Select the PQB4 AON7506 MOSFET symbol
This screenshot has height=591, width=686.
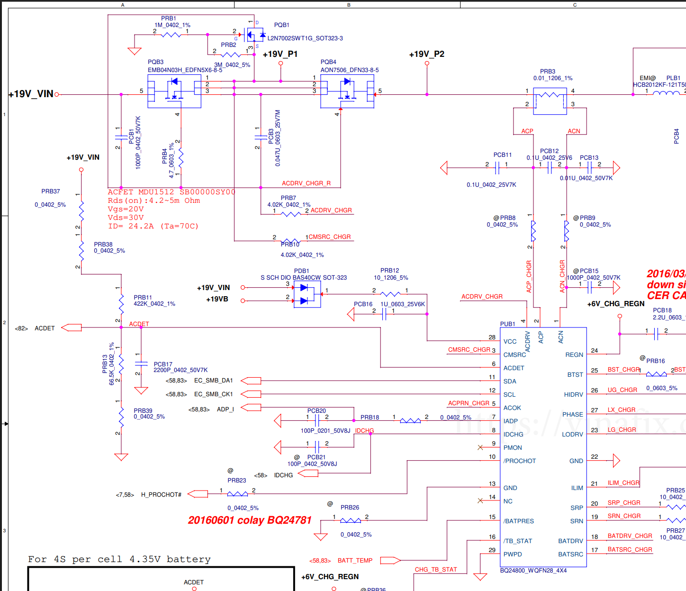click(347, 91)
